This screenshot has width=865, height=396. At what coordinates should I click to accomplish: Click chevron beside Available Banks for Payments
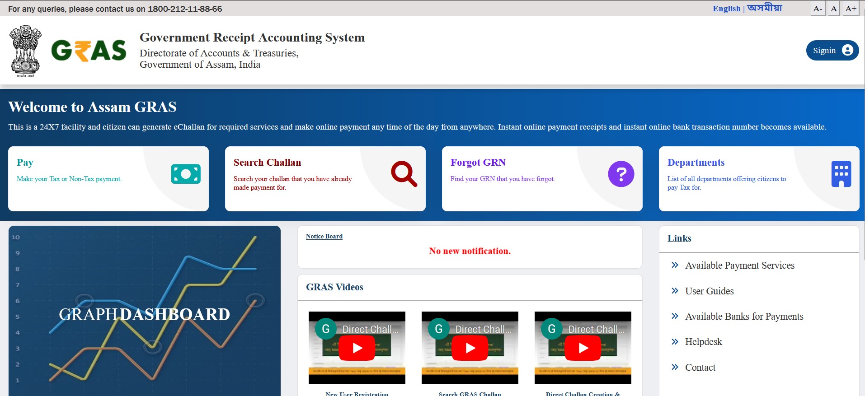pos(675,316)
